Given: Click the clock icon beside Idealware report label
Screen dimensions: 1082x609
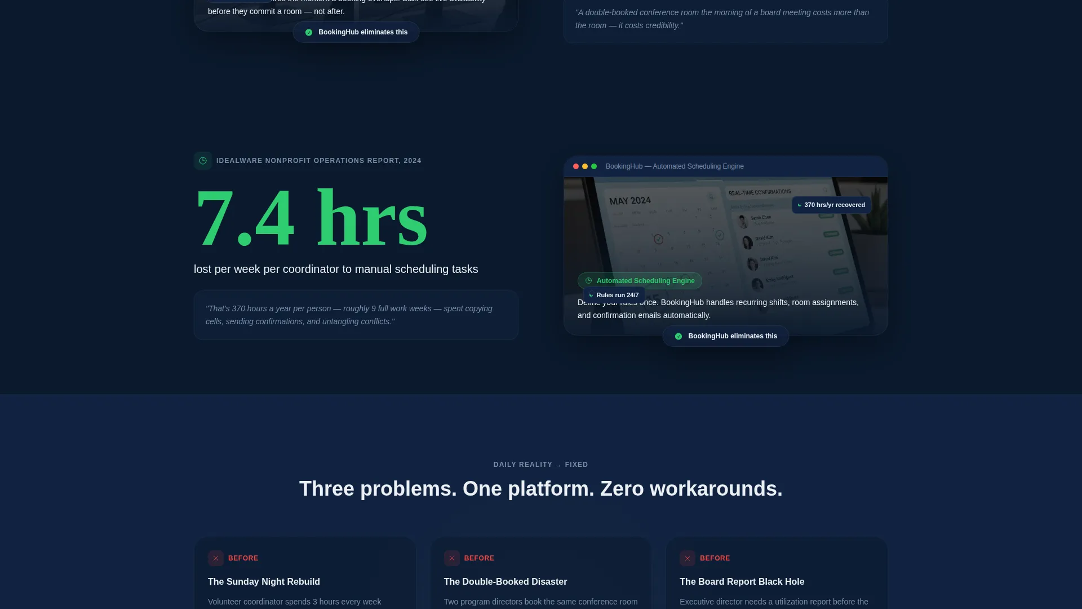Looking at the screenshot, I should (203, 161).
